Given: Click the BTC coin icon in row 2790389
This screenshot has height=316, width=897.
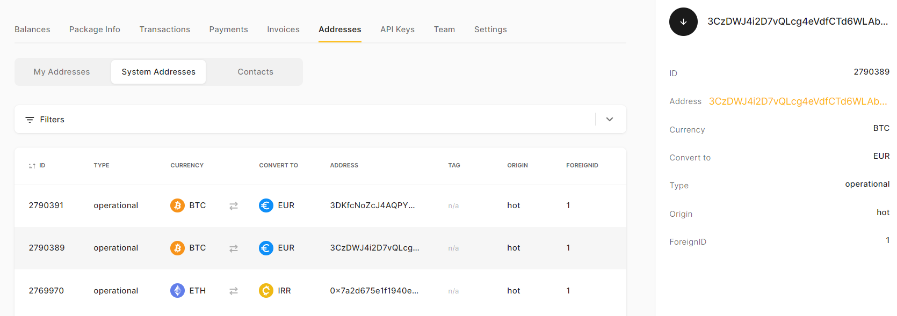Looking at the screenshot, I should 177,248.
